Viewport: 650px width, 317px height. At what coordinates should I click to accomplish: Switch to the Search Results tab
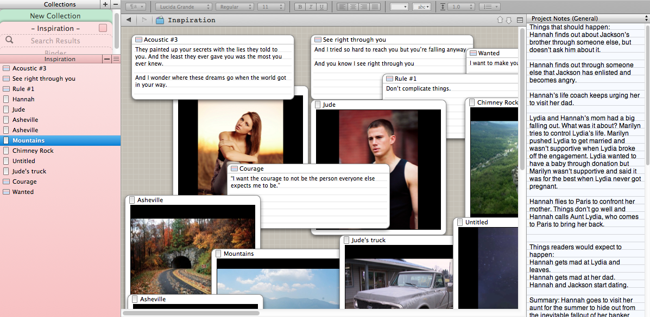pos(55,41)
